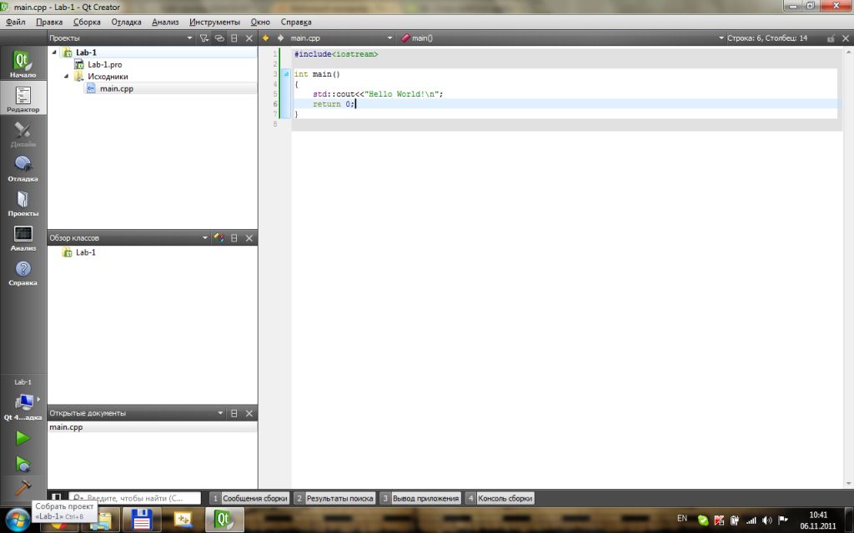
Task: Split the Проекты panel
Action: 234,38
